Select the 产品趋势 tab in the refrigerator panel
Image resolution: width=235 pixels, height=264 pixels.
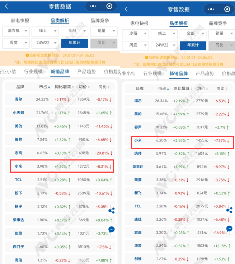tap(205, 73)
